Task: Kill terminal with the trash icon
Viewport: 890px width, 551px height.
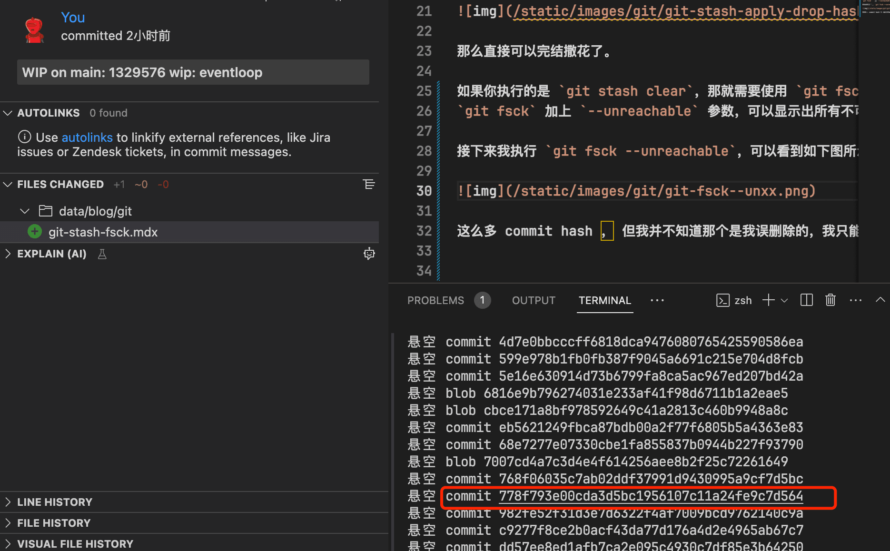Action: pos(830,300)
